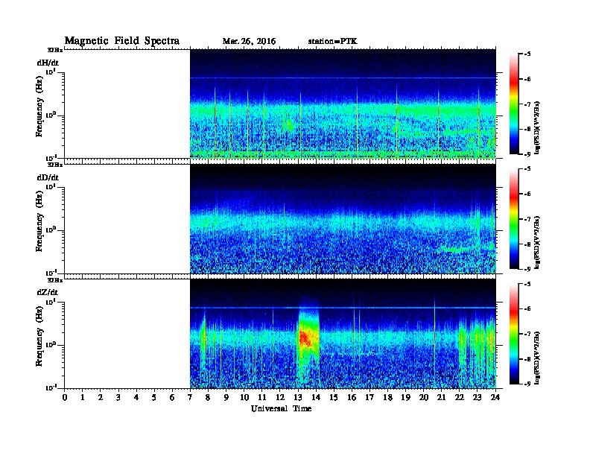
Task: Click hour tick label "2" on time axis
Action: coord(101,398)
